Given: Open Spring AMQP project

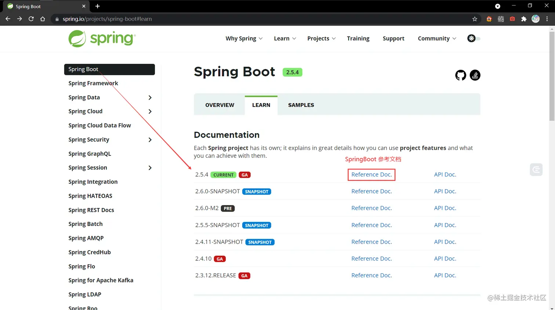Looking at the screenshot, I should click(x=86, y=238).
